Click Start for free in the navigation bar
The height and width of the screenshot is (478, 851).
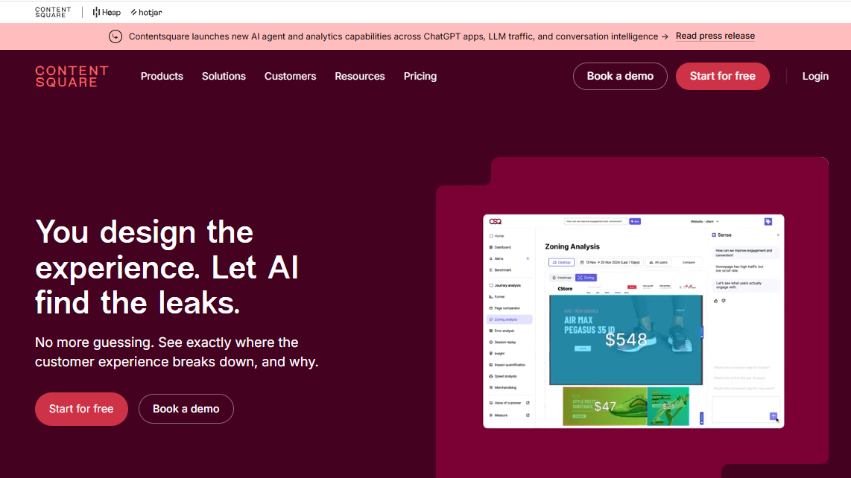(x=722, y=77)
